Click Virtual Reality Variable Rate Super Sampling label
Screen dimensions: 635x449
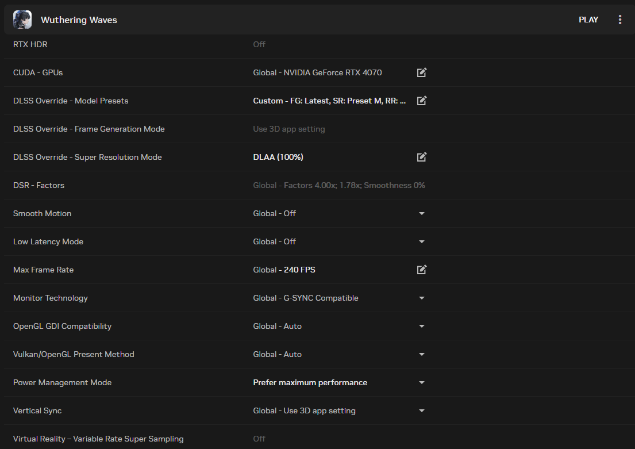tap(98, 439)
